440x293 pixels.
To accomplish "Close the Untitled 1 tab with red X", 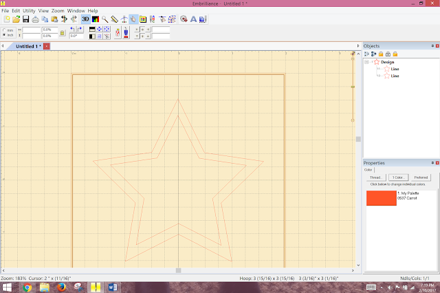I will 47,46.
